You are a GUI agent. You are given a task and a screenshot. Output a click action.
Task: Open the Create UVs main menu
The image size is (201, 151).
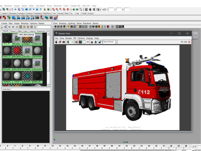click(x=75, y=6)
